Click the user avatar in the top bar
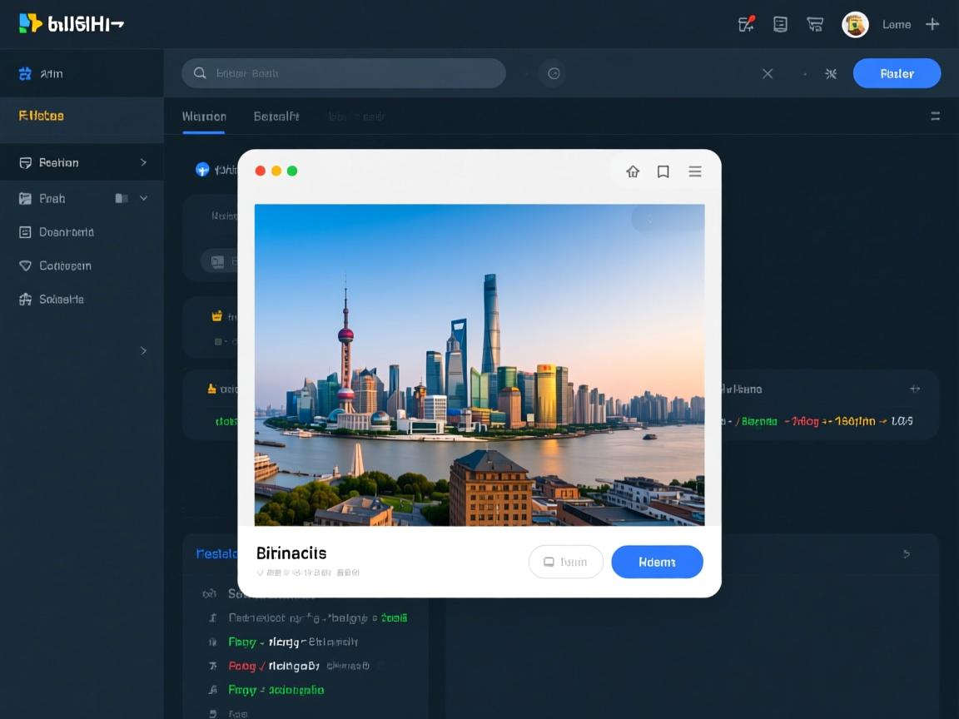The width and height of the screenshot is (959, 719). point(855,24)
